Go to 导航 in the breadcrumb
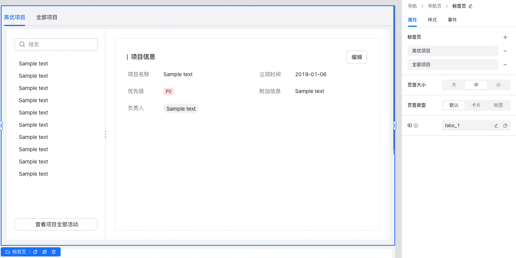The image size is (516, 258). 412,6
